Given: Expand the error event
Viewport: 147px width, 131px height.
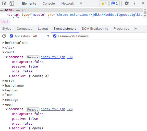Looking at the screenshot, I should [3, 81].
